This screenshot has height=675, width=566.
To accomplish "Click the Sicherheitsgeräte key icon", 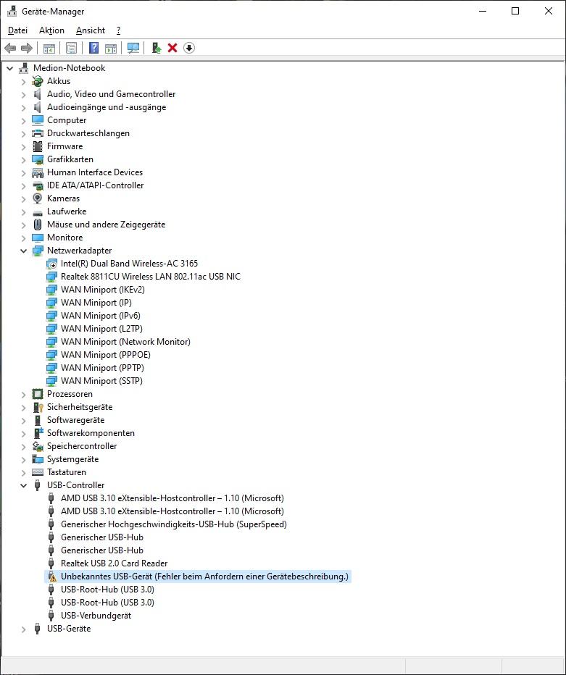I will (38, 407).
